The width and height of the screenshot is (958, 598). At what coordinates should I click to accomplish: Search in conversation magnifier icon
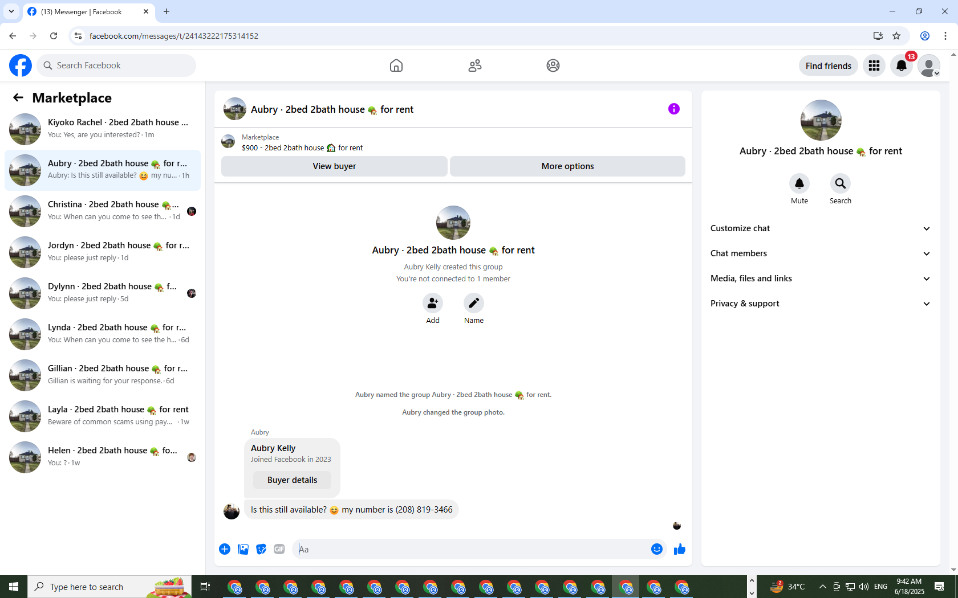click(841, 183)
